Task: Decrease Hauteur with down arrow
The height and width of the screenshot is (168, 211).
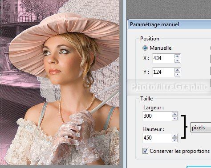Action: point(174,140)
